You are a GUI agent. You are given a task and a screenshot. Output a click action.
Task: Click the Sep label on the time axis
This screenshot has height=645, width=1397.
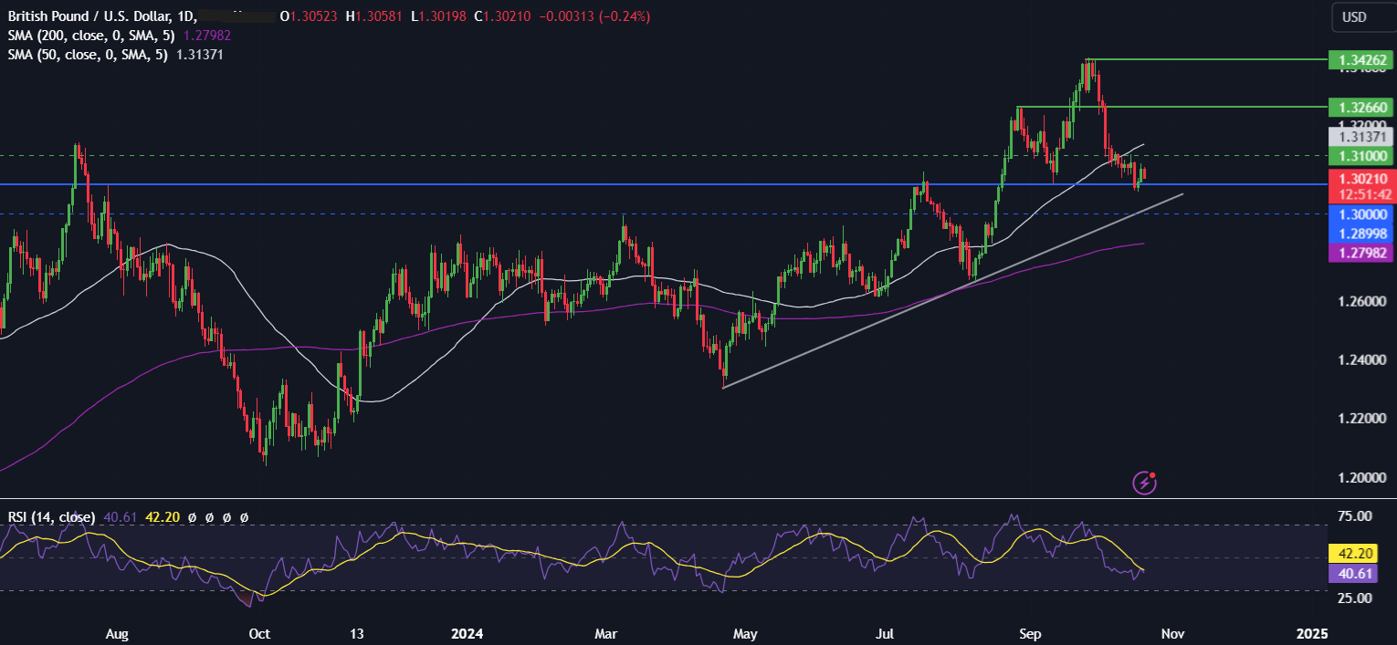tap(1030, 633)
